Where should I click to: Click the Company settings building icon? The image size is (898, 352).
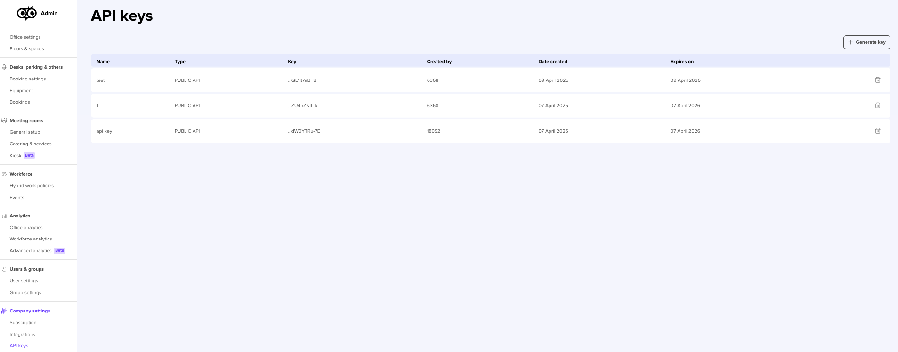coord(4,311)
